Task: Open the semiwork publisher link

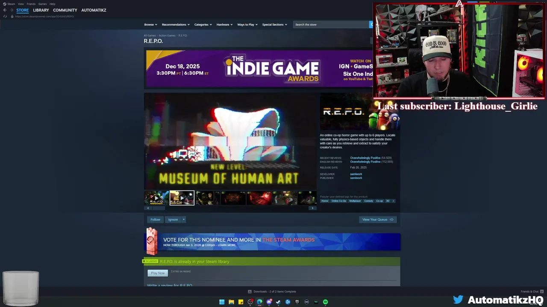Action: click(x=356, y=178)
